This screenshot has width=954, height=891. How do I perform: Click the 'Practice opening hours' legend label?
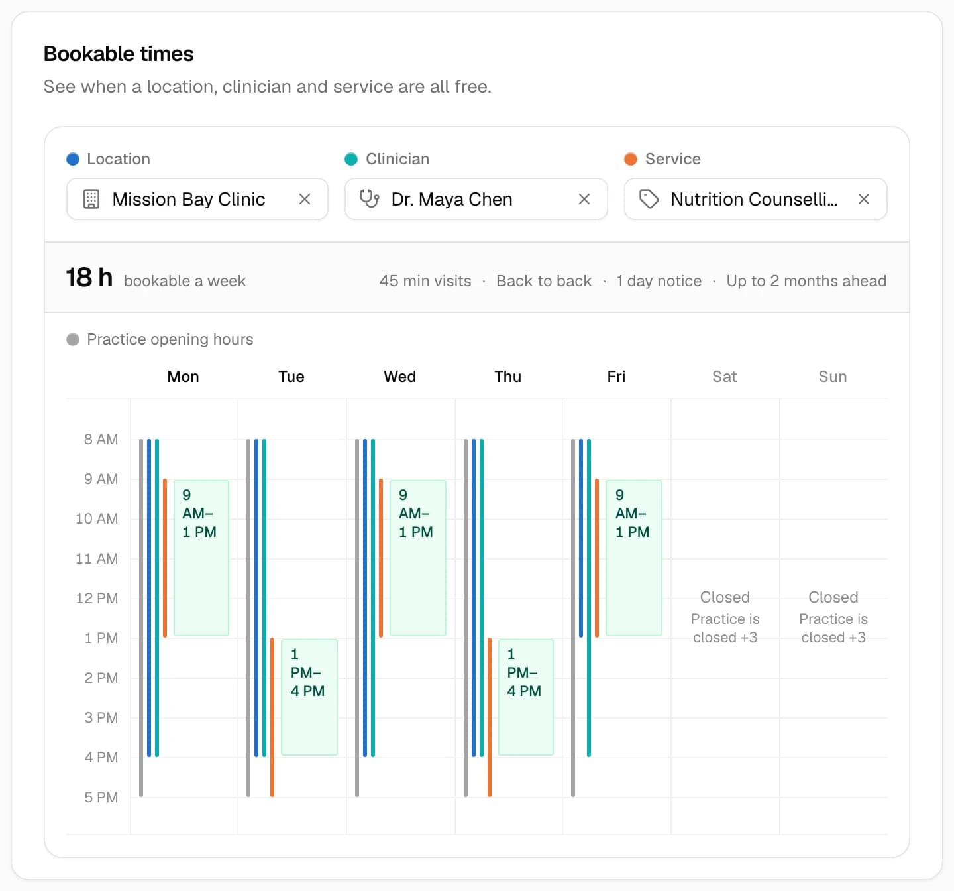[x=170, y=339]
